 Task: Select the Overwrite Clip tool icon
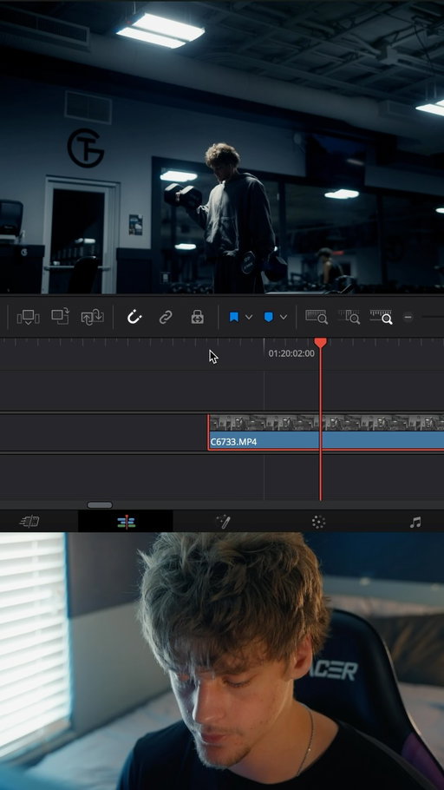coord(61,317)
